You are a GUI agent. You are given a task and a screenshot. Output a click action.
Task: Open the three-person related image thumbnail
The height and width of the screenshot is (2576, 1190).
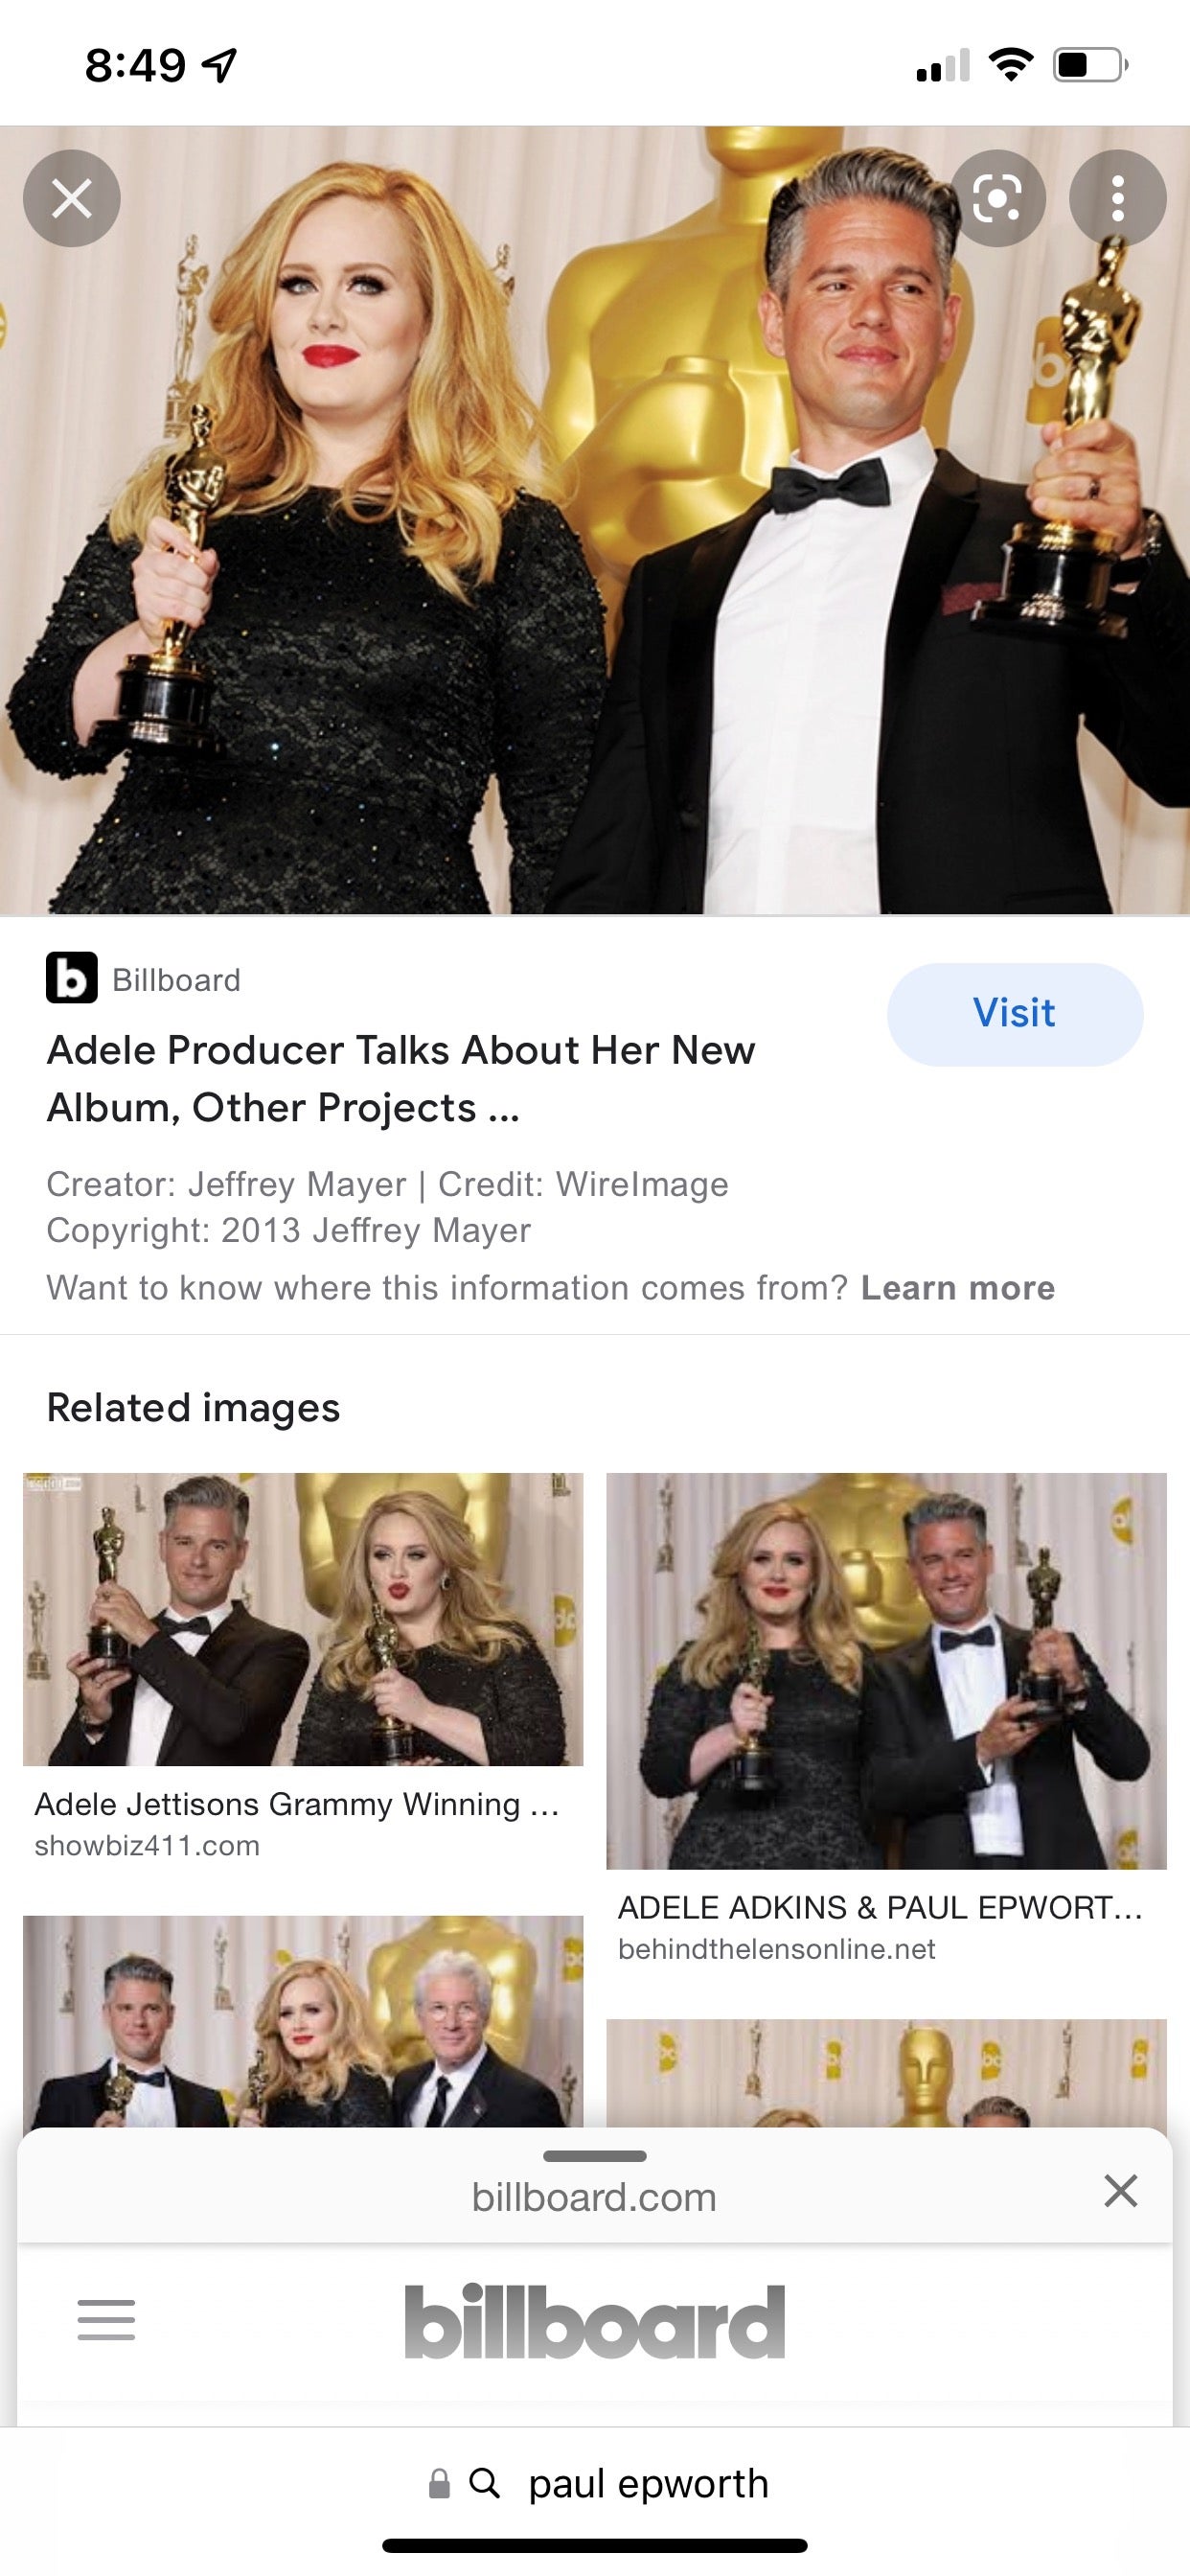pyautogui.click(x=303, y=2021)
